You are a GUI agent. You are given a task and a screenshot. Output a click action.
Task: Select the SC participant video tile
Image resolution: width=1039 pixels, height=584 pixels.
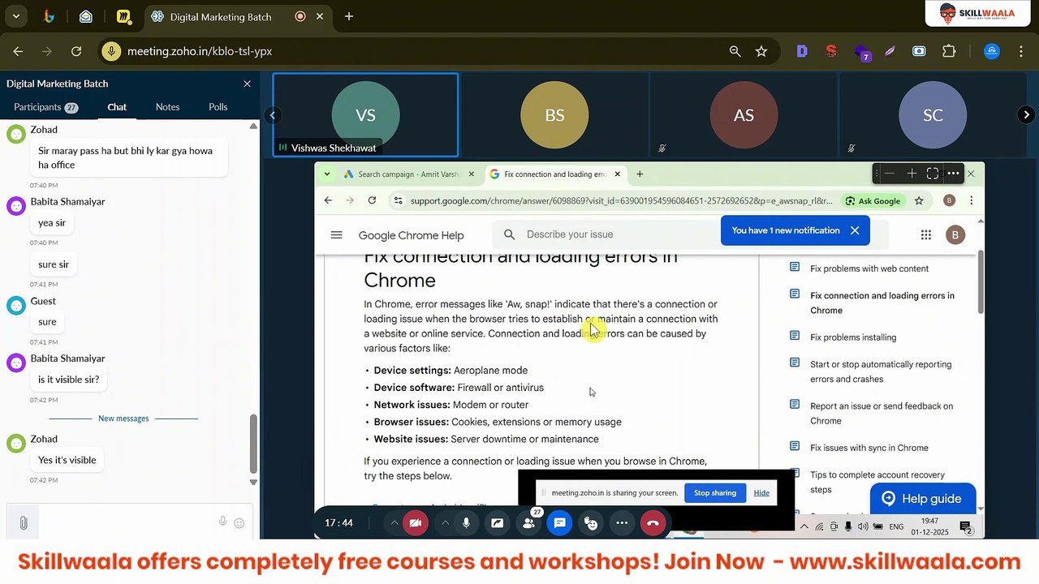933,114
